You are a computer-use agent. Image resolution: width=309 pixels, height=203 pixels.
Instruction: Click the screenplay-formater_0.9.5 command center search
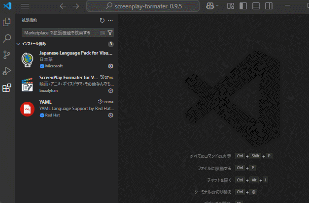pos(143,6)
